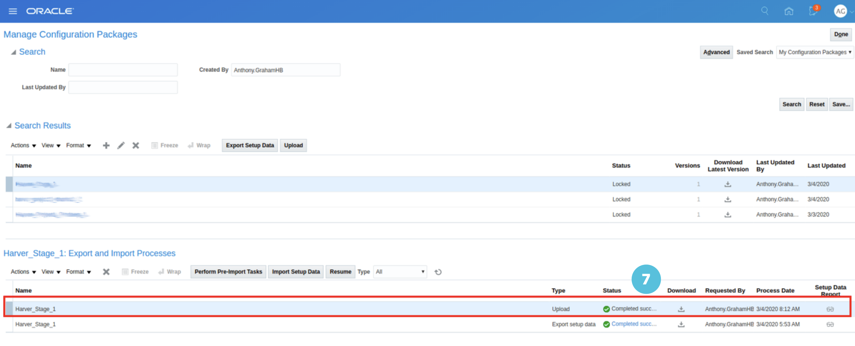This screenshot has width=855, height=346.
Task: Click Wrap in Search Results toolbar
Action: (x=199, y=145)
